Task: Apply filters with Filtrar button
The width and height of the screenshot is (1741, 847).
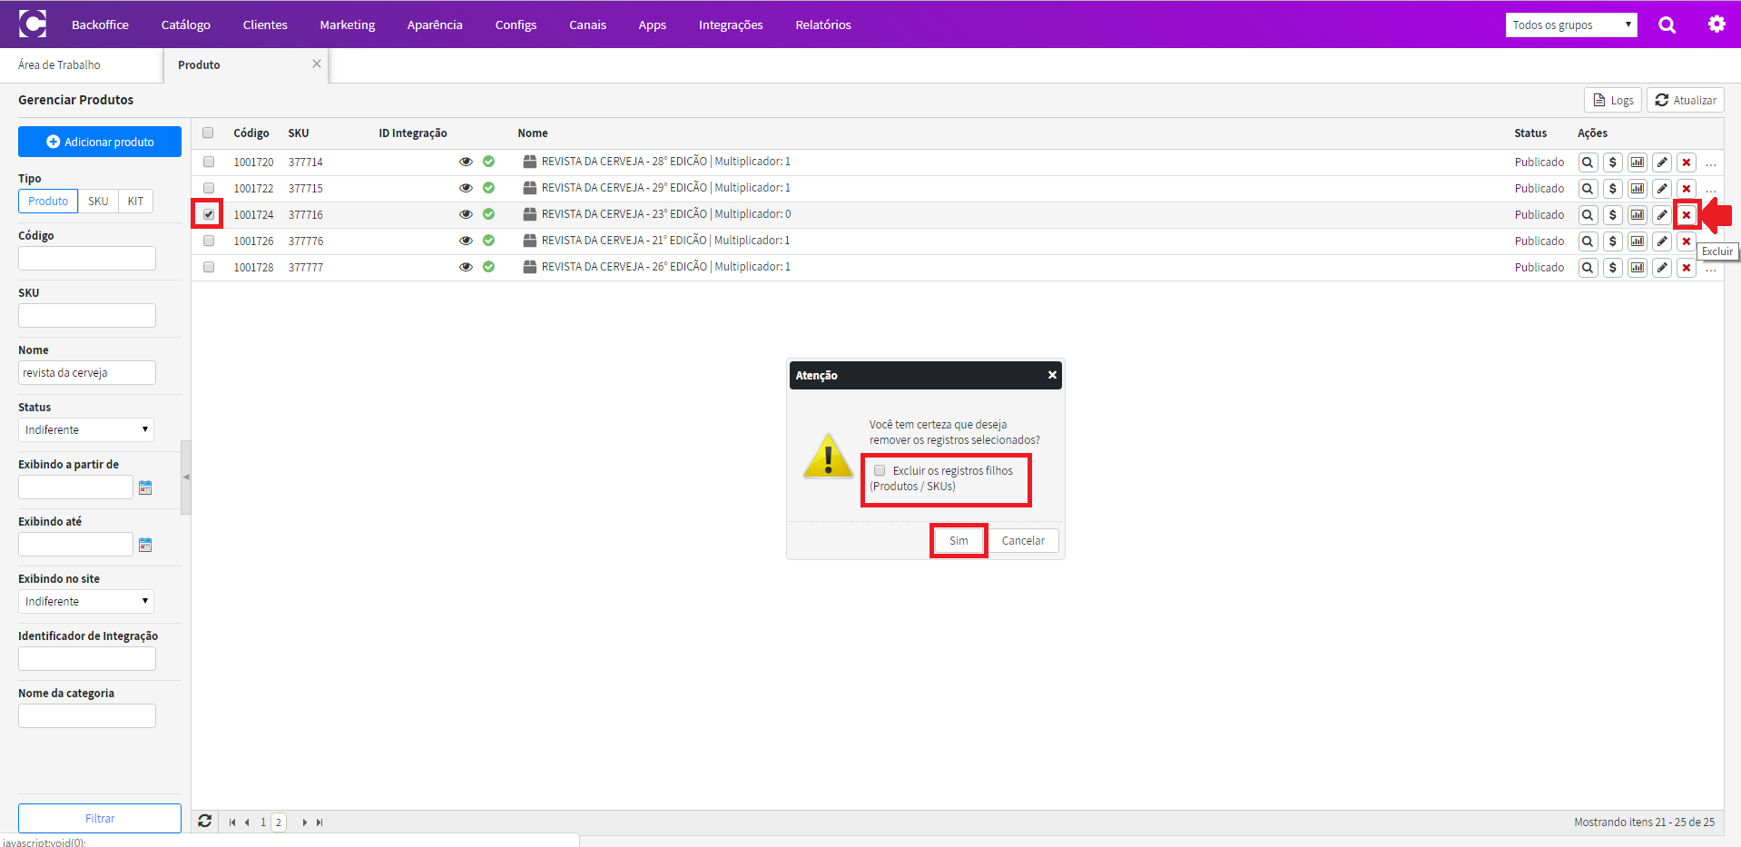Action: (x=100, y=818)
